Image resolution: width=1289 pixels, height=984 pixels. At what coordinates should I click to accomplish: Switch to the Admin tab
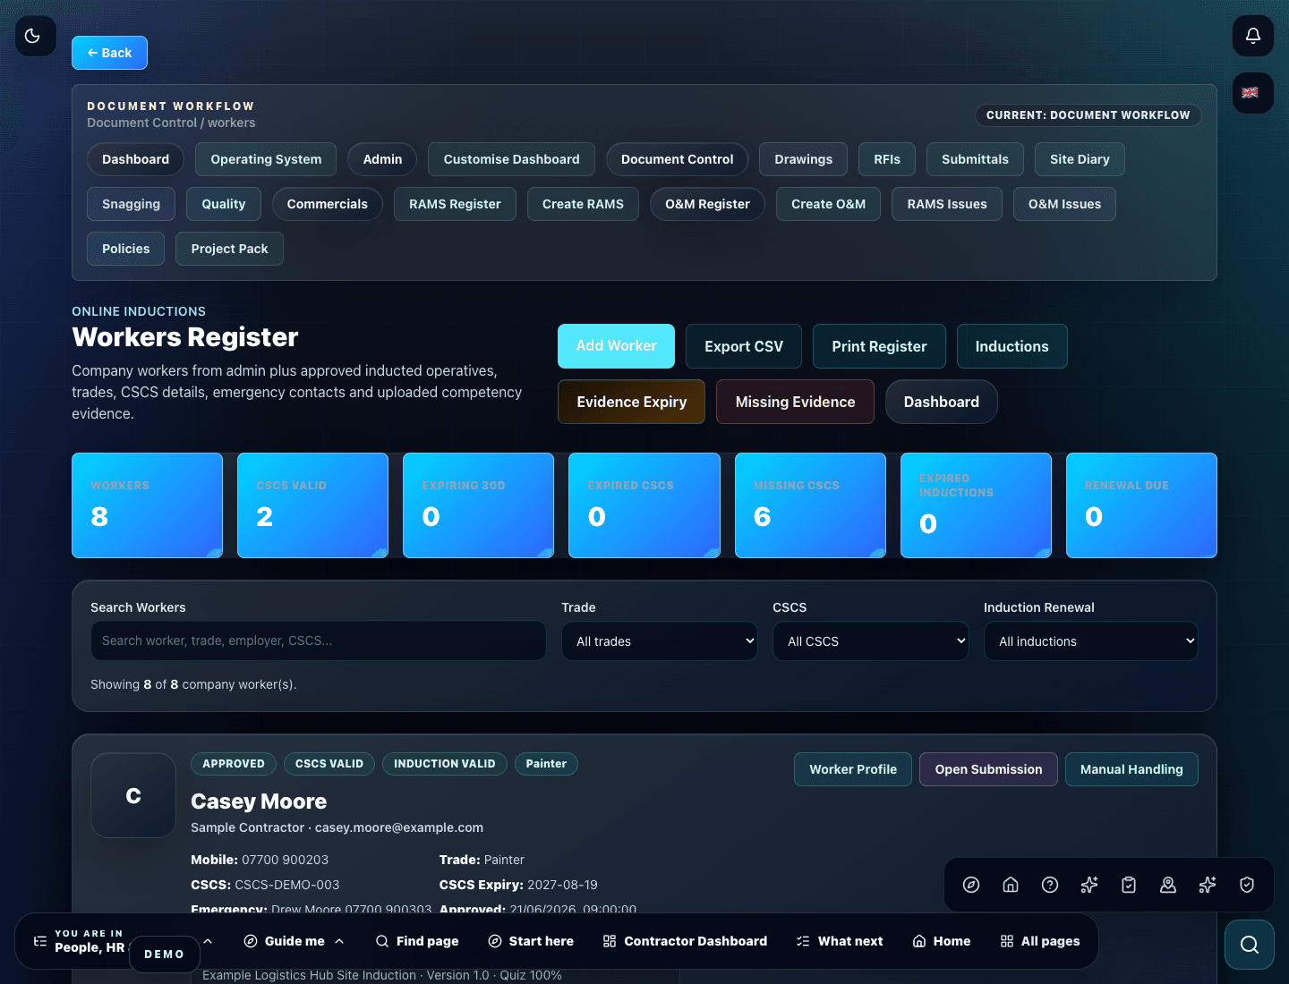[x=382, y=159]
